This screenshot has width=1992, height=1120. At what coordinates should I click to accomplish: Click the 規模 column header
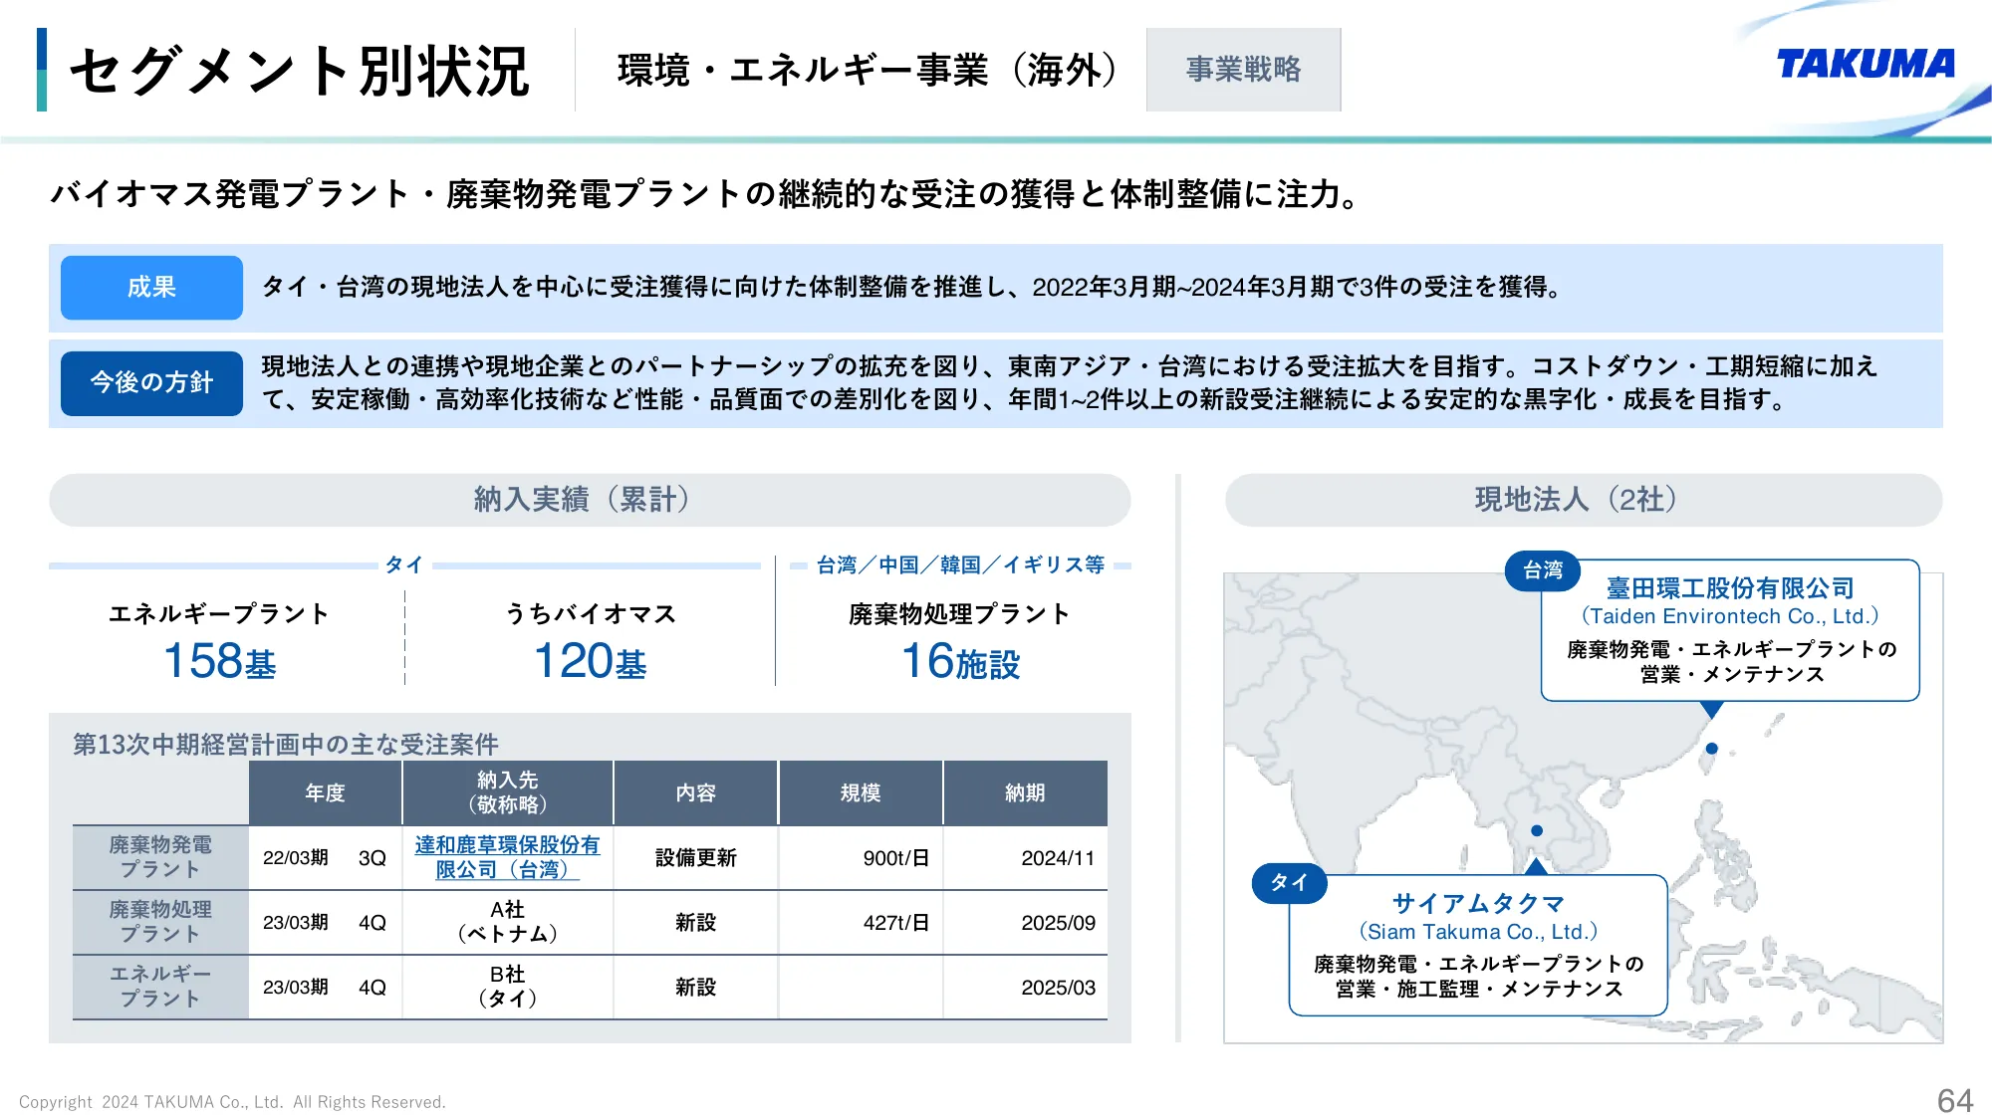click(x=861, y=792)
